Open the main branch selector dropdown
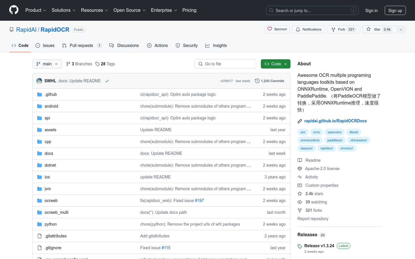Image resolution: width=415 pixels, height=259 pixels. [x=47, y=64]
